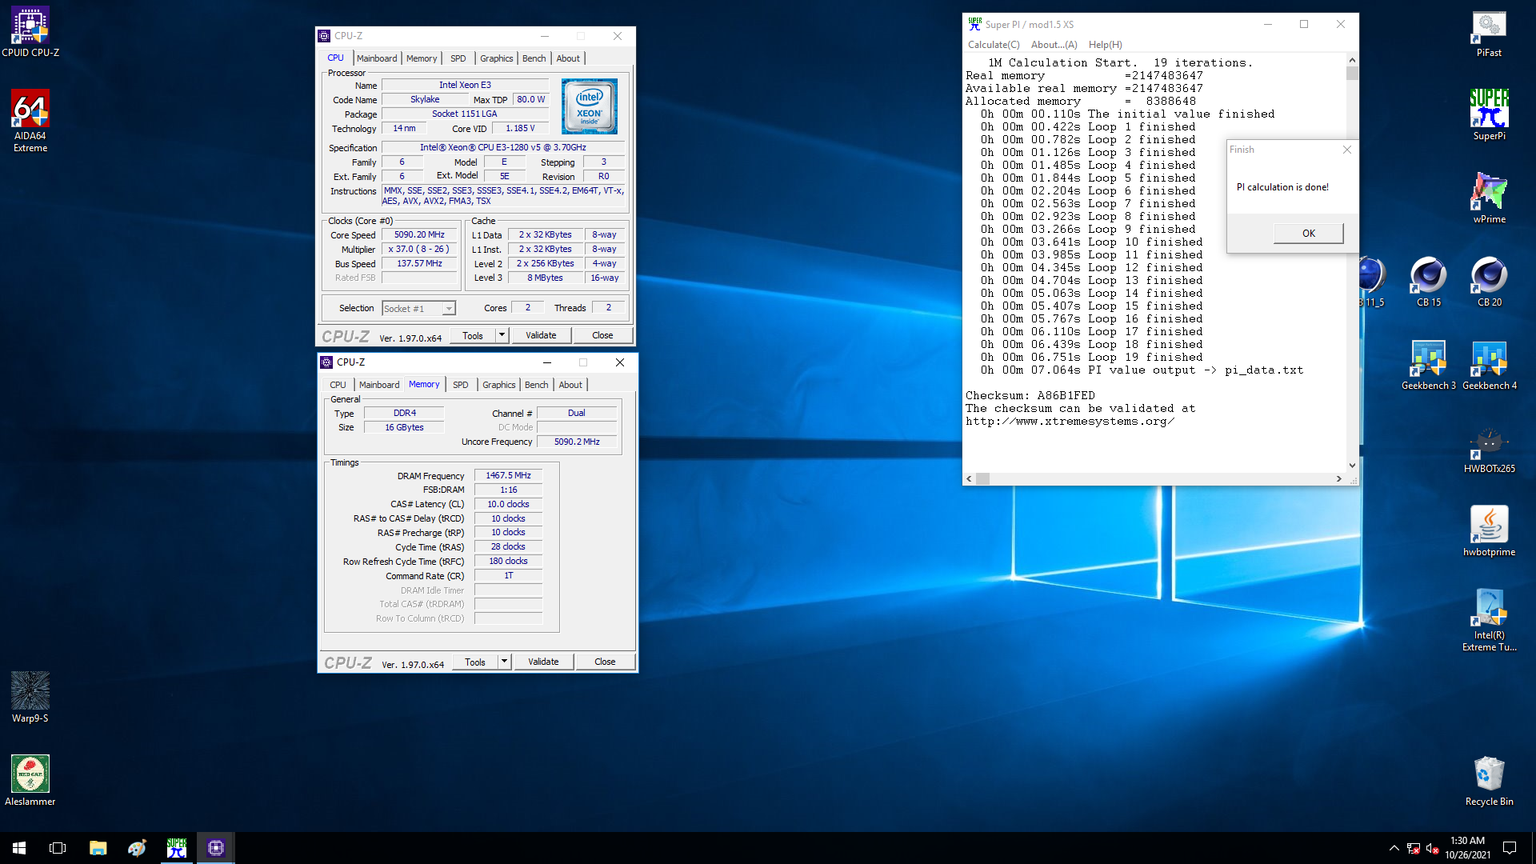Click the DRAM Frequency 1467.5 MHz field
Viewport: 1536px width, 864px height.
[x=508, y=475]
